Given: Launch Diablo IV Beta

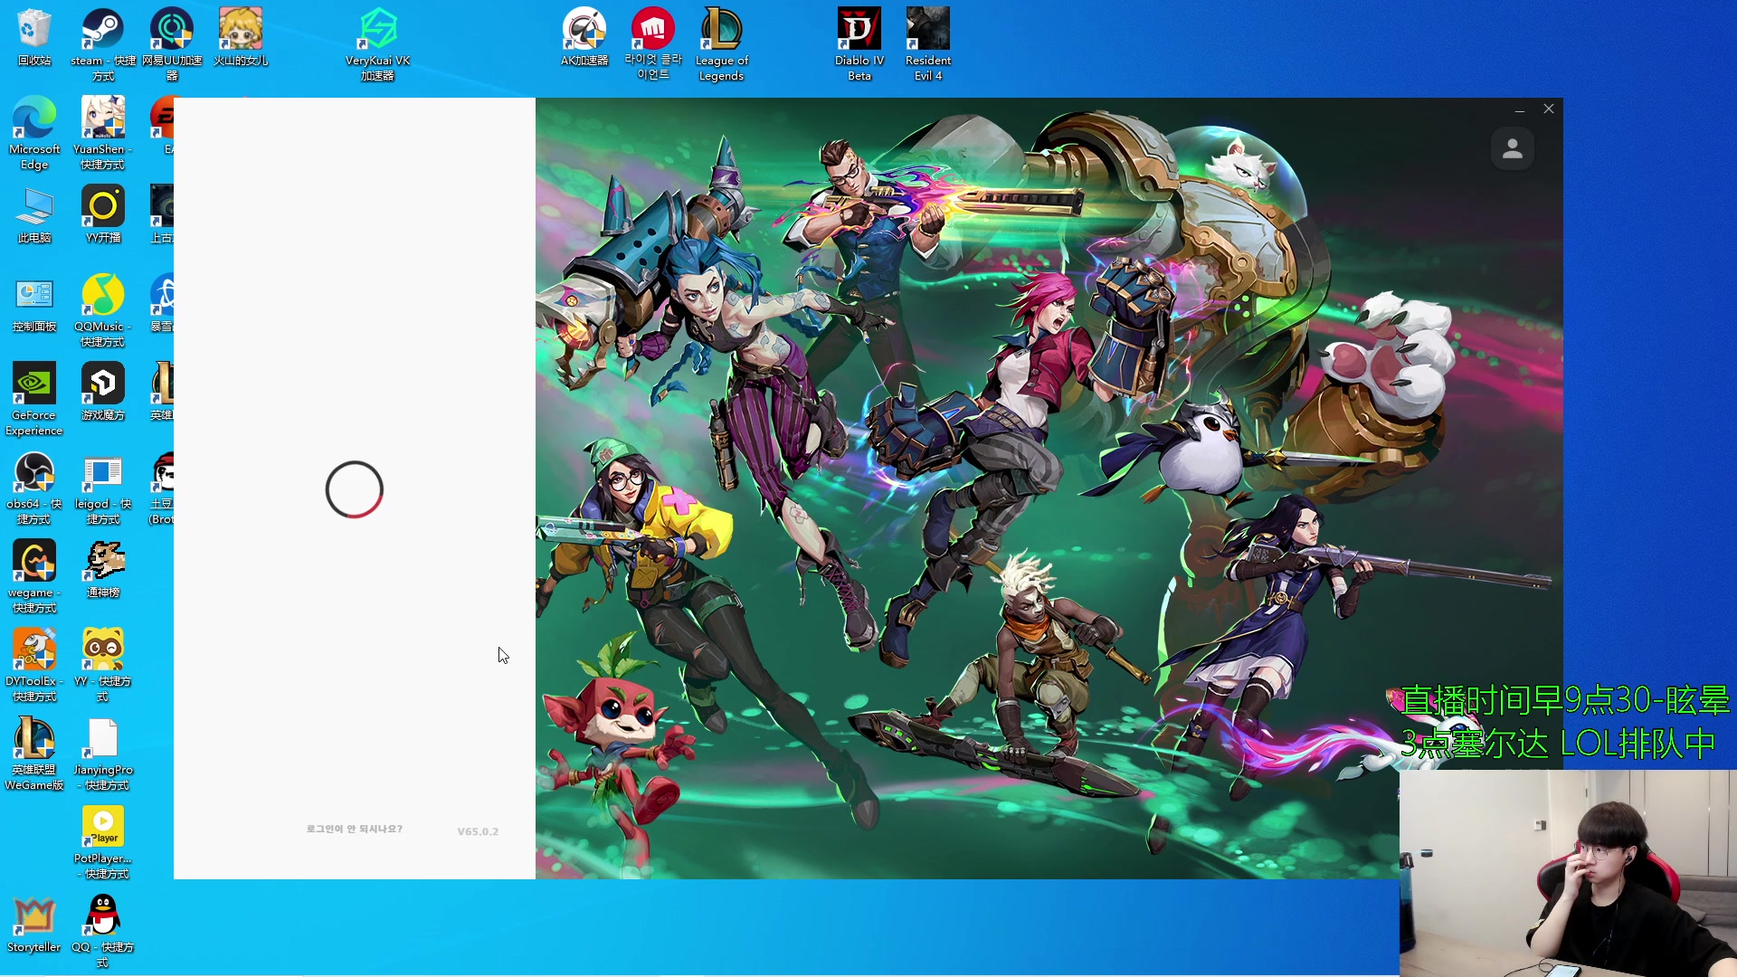Looking at the screenshot, I should coord(859,44).
